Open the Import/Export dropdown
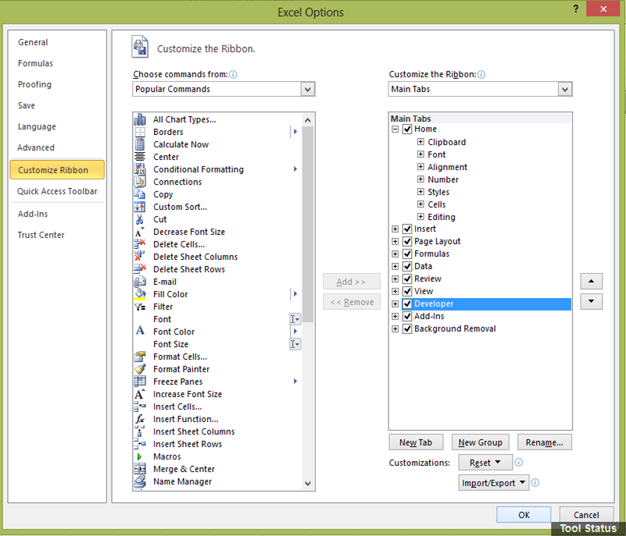626x536 pixels. 493,483
